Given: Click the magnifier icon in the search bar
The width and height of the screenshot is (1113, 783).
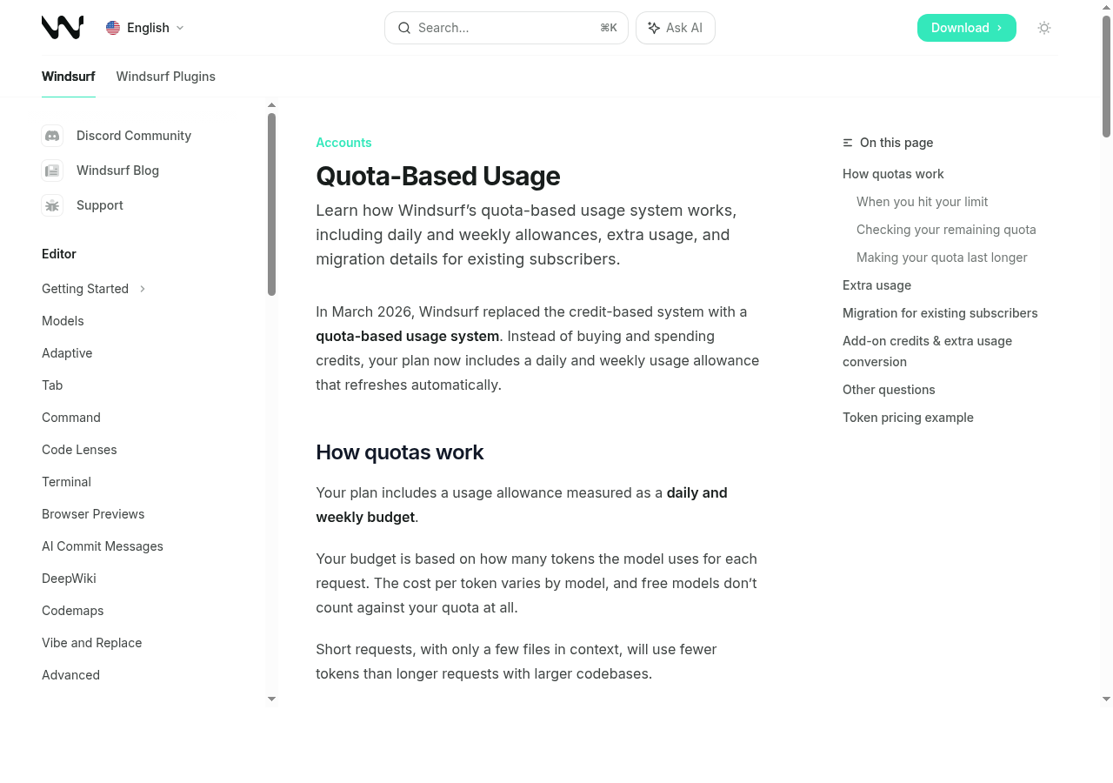Looking at the screenshot, I should (404, 28).
